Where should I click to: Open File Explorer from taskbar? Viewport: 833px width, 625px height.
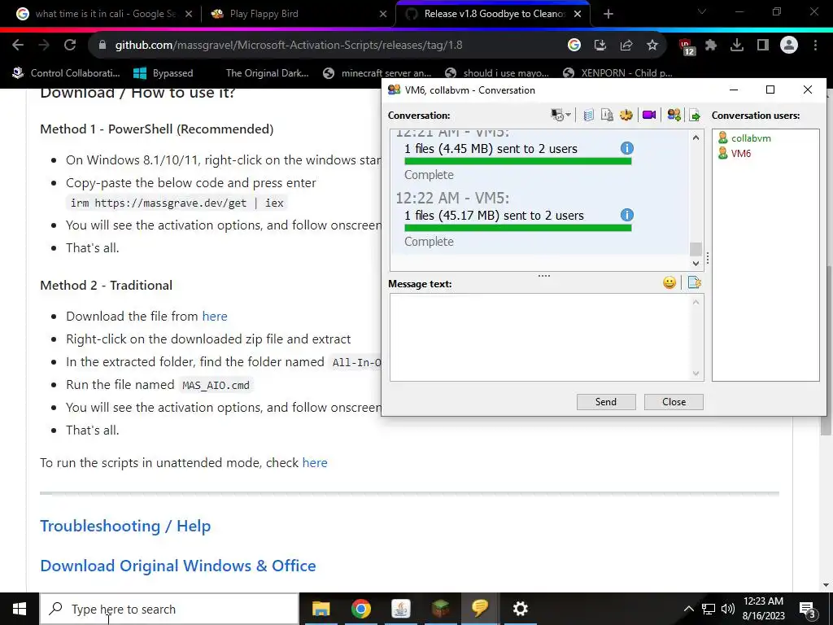point(321,609)
